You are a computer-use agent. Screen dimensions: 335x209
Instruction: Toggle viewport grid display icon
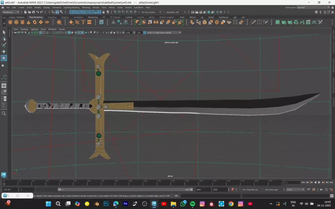coord(40,33)
